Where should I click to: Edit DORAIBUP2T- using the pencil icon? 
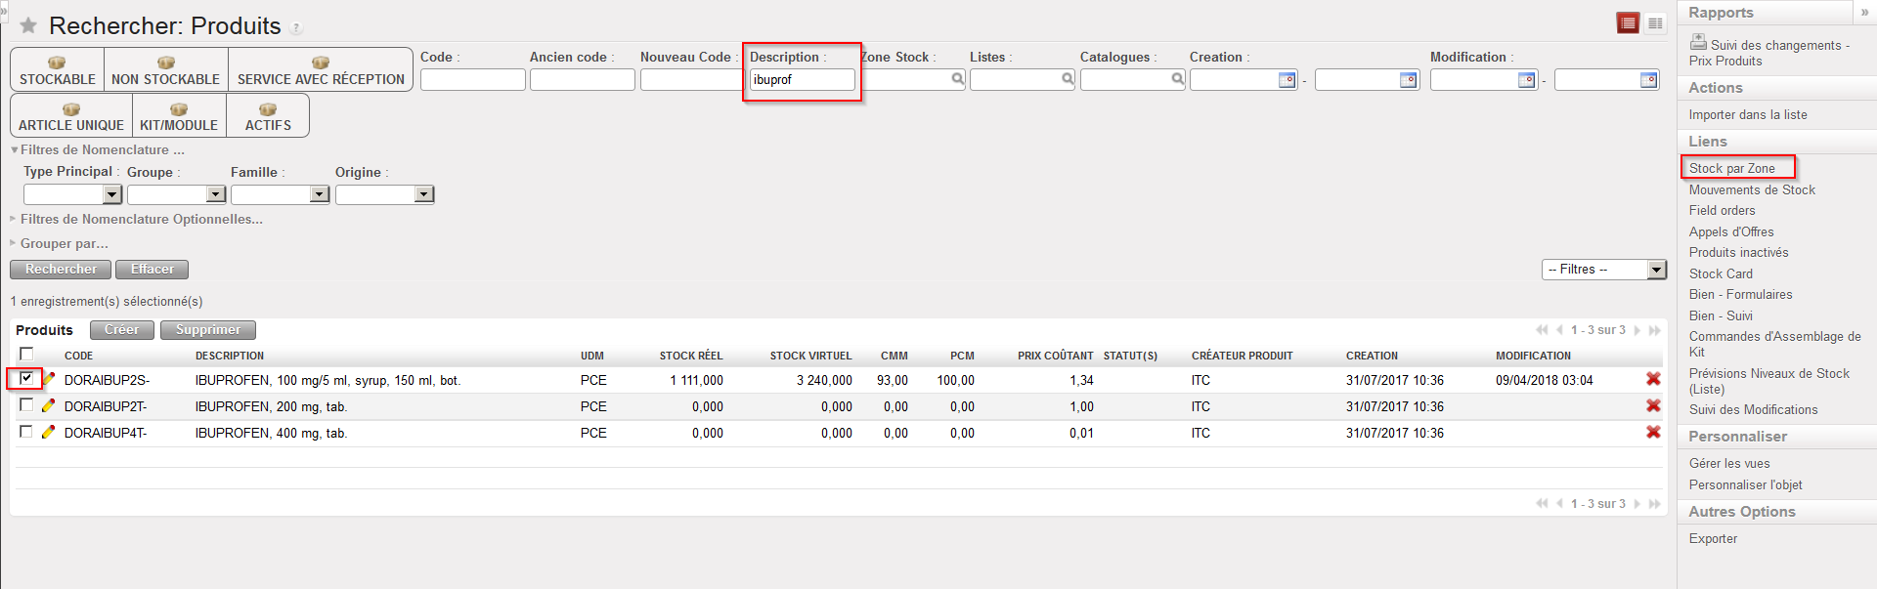pyautogui.click(x=48, y=406)
